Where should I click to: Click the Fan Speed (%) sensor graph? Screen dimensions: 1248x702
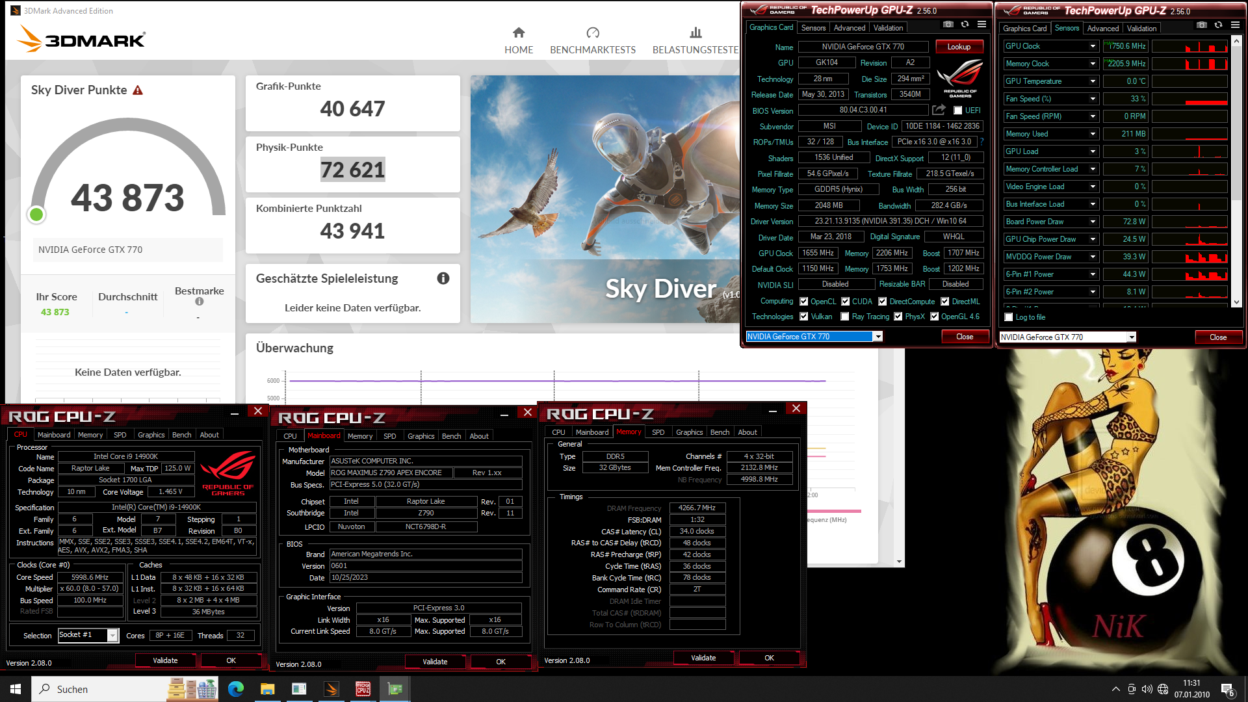click(1189, 99)
